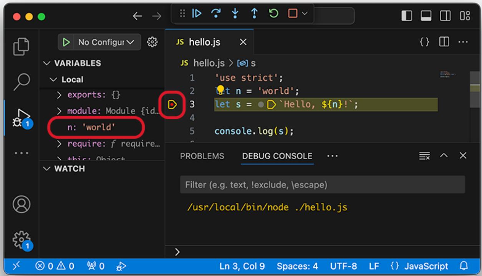Click the 'use strict' code on line 1
This screenshot has height=276, width=482.
[248, 78]
